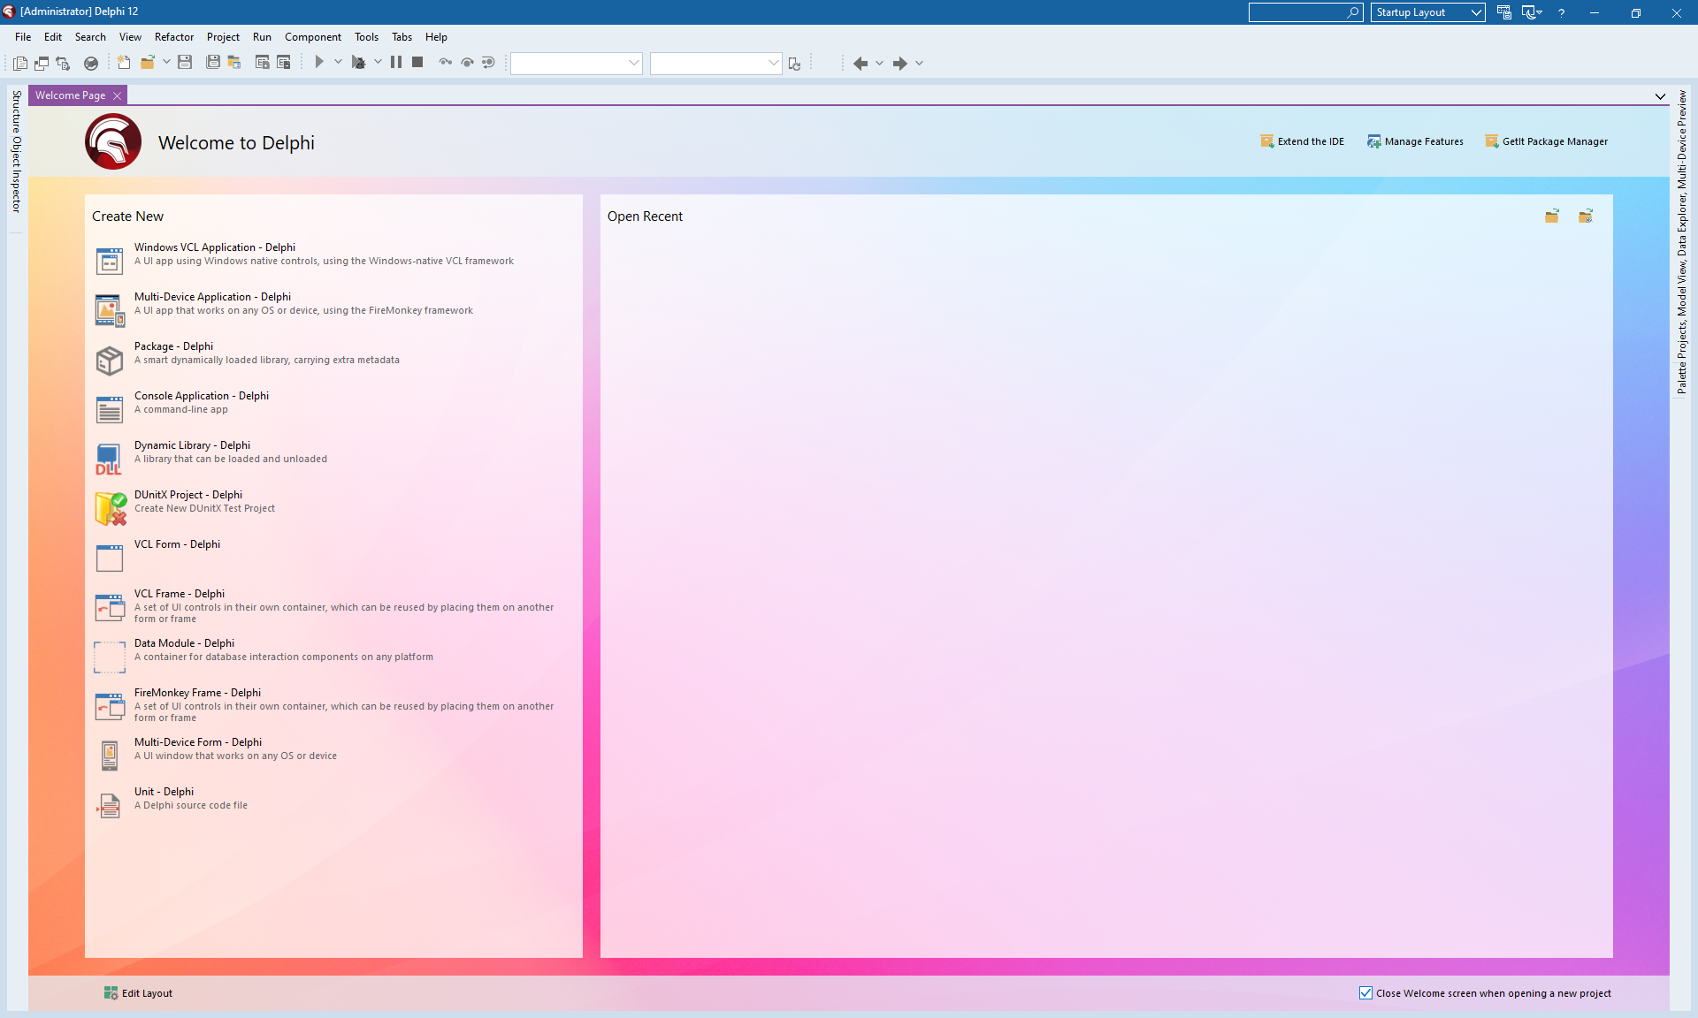This screenshot has height=1018, width=1698.
Task: Click the globe browser icon in toolbar
Action: 91,63
